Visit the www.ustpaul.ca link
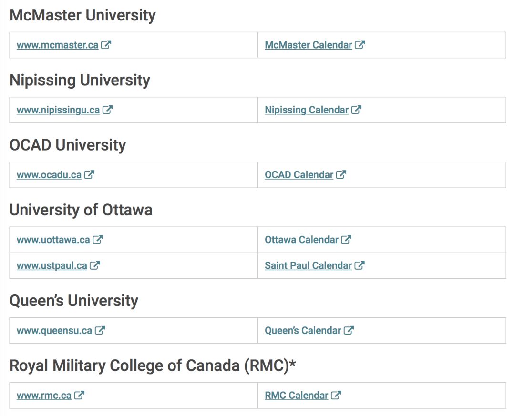The image size is (515, 416). (52, 265)
